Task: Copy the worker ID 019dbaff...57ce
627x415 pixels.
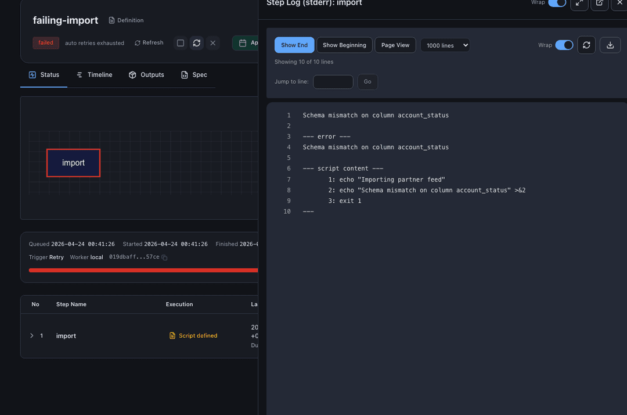Action: [164, 257]
